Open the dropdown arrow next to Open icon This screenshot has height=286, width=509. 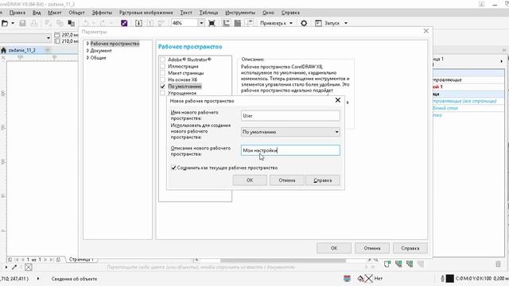coord(13,23)
